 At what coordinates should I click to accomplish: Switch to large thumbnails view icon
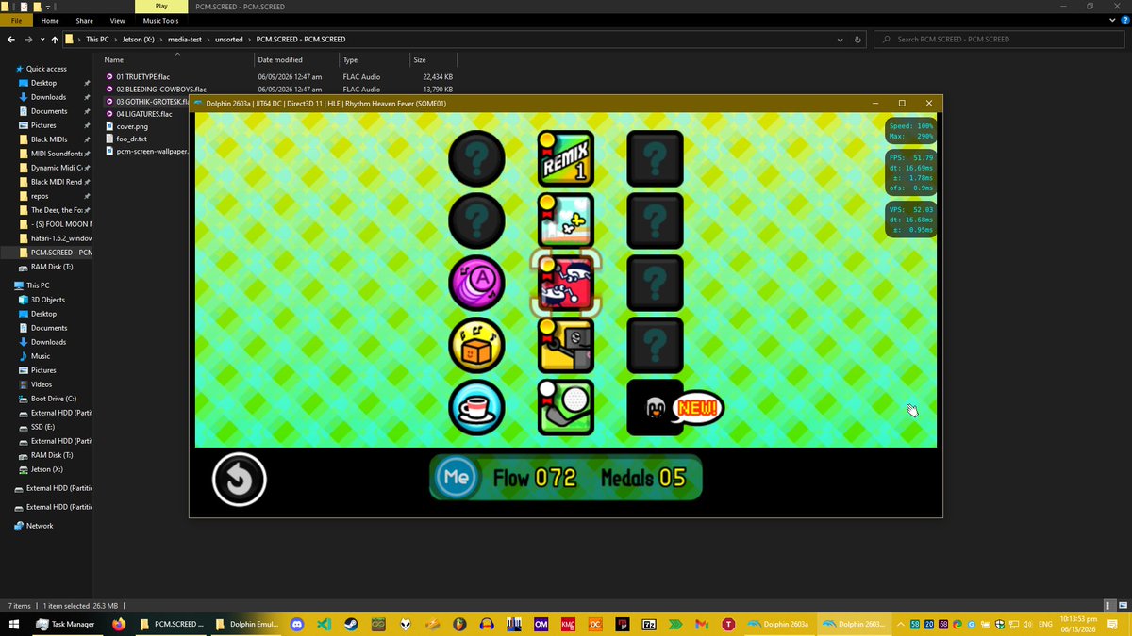[x=1123, y=605]
